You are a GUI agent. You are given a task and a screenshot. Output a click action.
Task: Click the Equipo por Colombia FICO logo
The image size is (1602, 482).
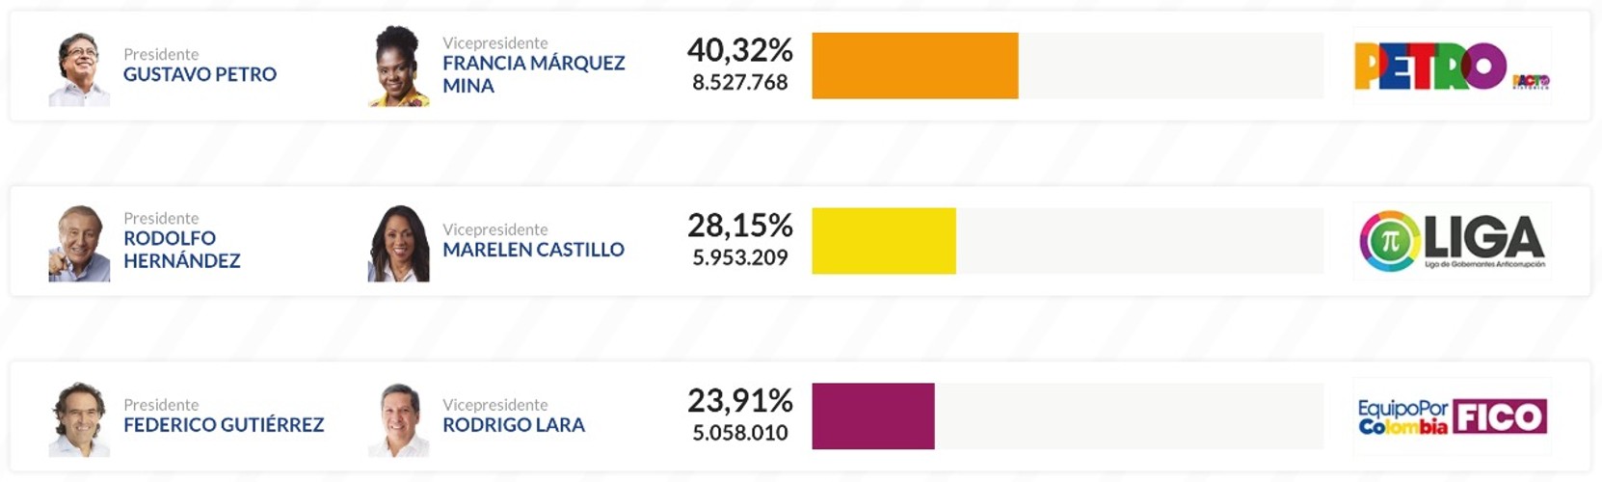[1452, 416]
